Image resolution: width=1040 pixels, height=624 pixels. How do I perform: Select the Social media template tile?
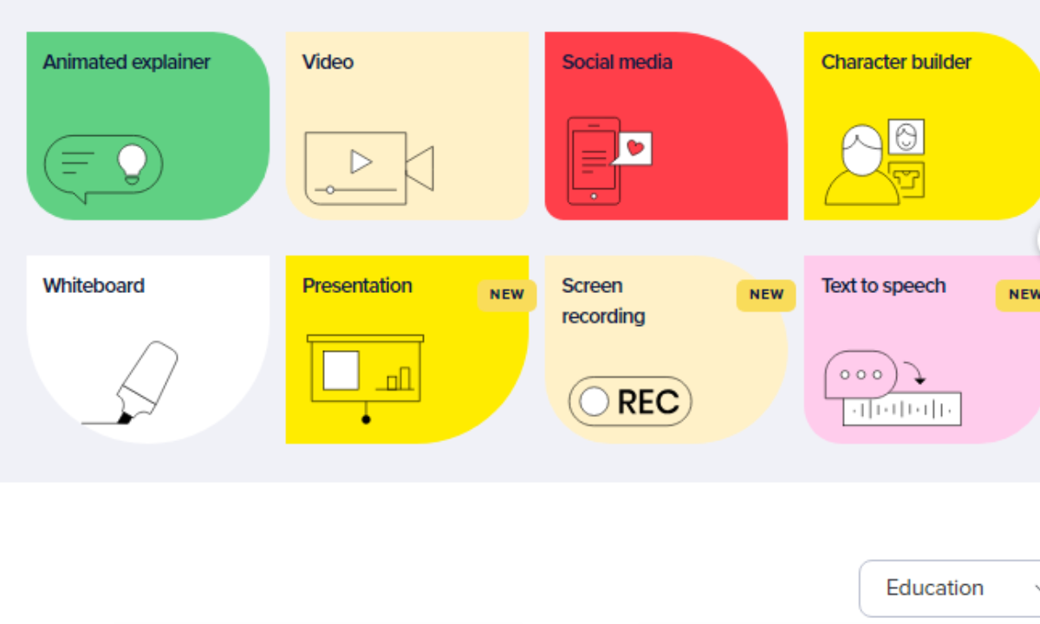pos(666,126)
